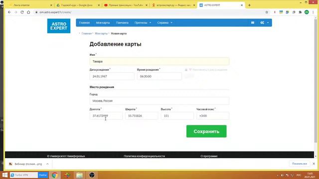
Task: Click the volume icon in system tray
Action: [x=282, y=175]
